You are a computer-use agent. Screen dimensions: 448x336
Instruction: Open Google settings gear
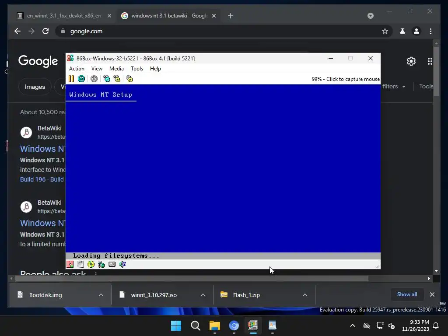(x=411, y=61)
